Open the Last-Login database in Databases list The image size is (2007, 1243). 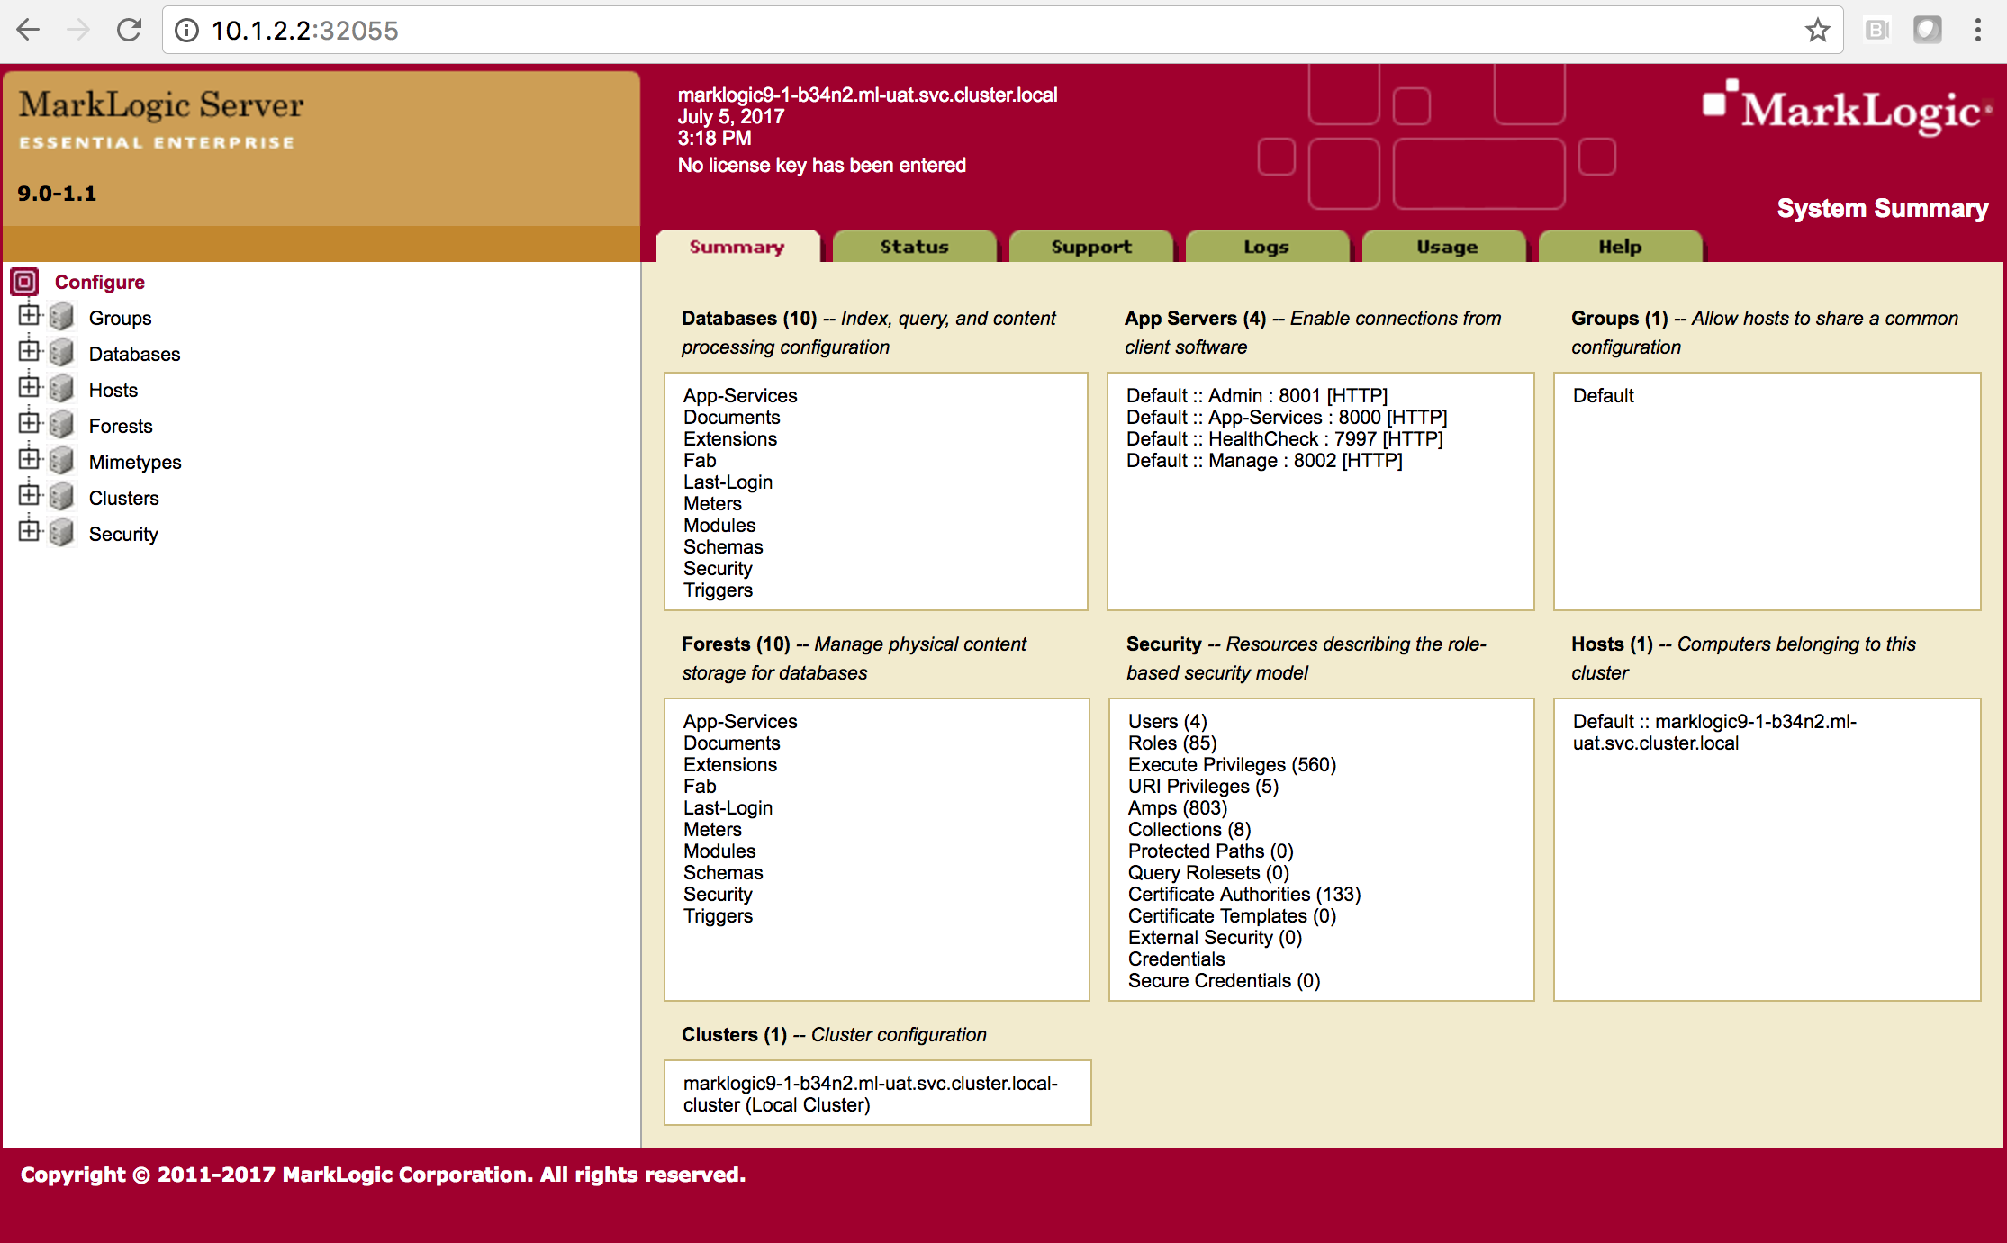[728, 482]
